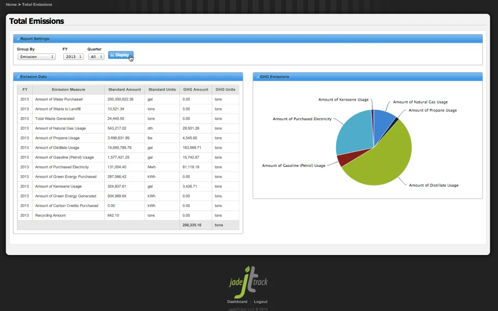This screenshot has height=311, width=498.
Task: Click the JadeTrack logo
Action: tap(248, 282)
